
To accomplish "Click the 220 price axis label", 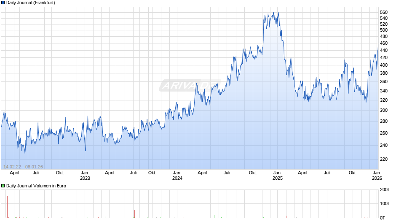I will pos(384,159).
